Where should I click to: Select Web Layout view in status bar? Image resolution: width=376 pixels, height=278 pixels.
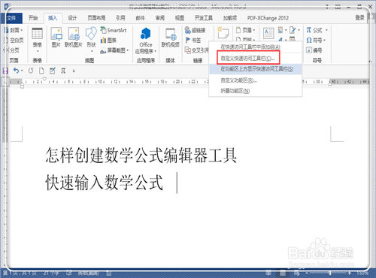[x=296, y=273]
